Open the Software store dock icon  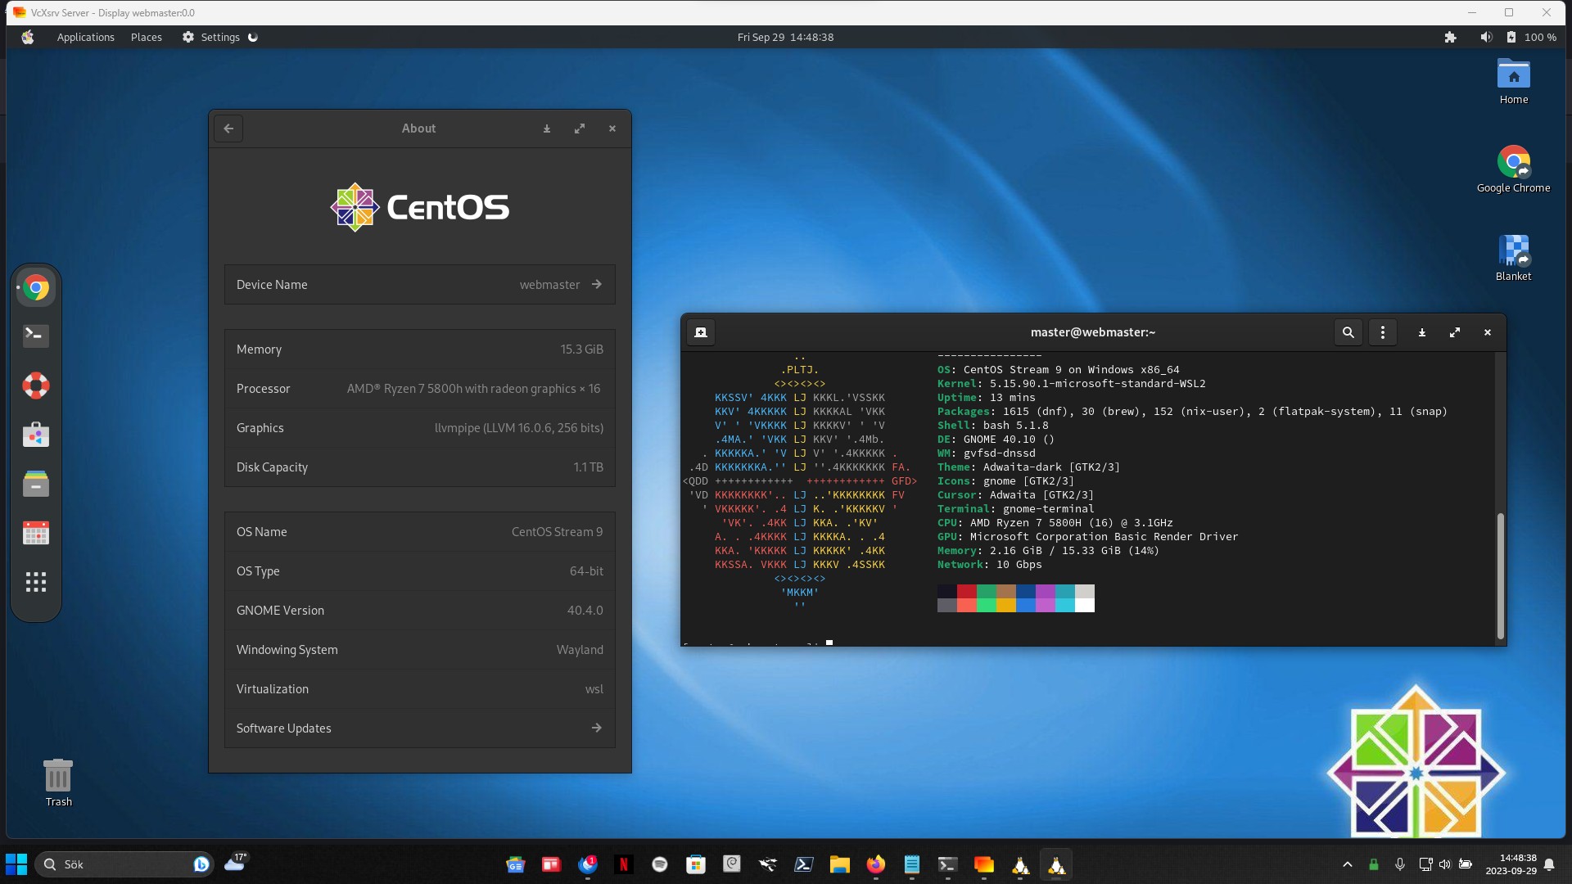coord(36,435)
